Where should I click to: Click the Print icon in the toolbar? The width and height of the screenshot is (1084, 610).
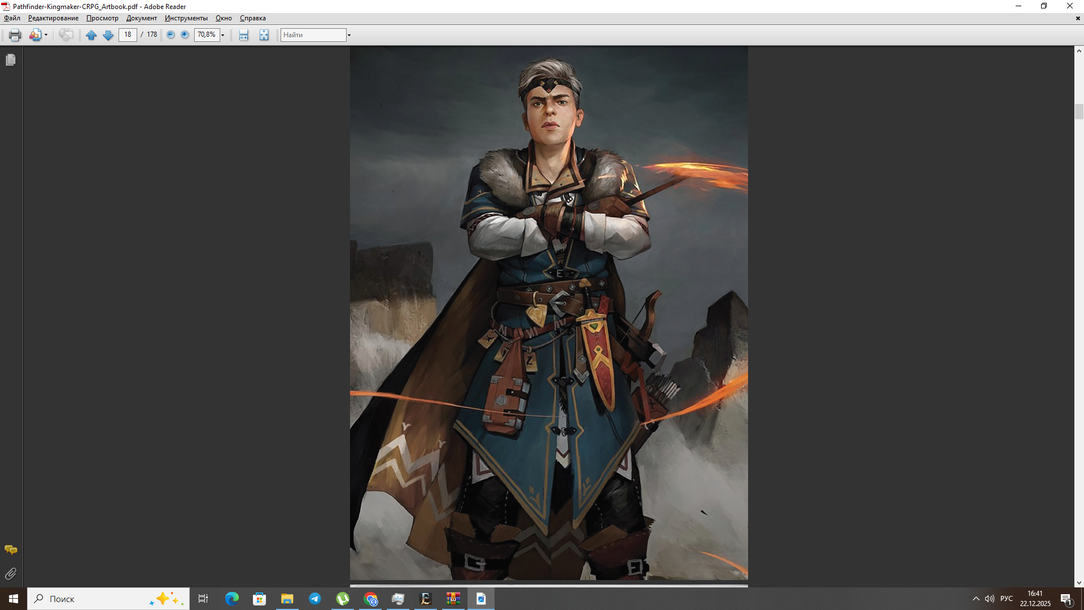click(x=15, y=35)
